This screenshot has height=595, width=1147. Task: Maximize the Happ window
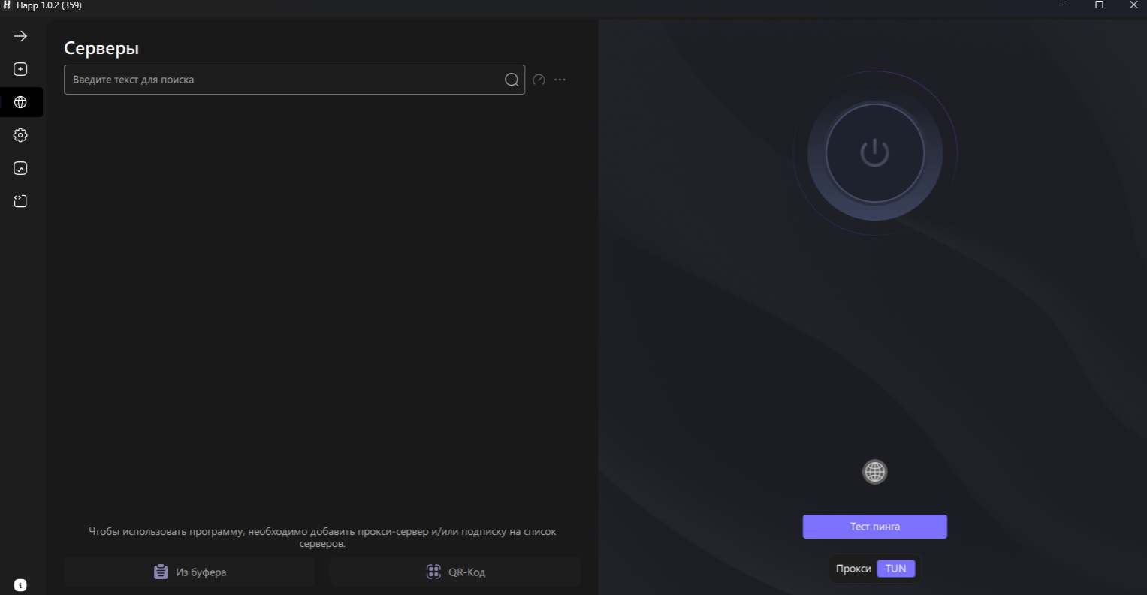1099,5
